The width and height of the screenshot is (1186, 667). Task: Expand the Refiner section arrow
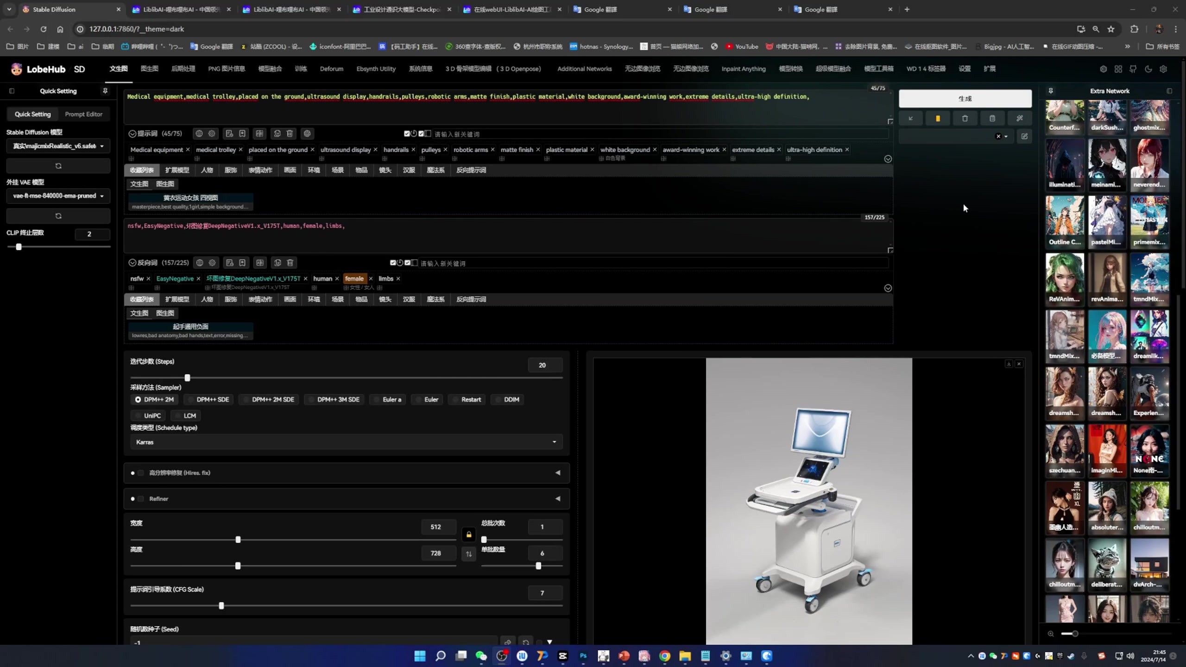tap(557, 499)
